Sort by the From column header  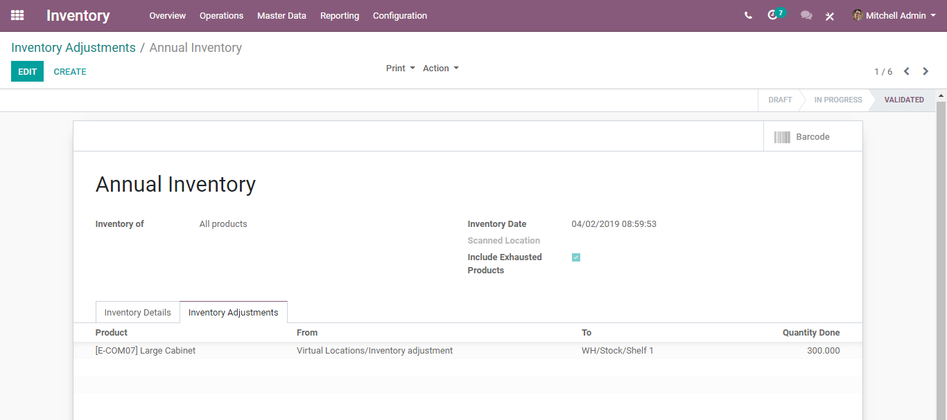pos(307,332)
